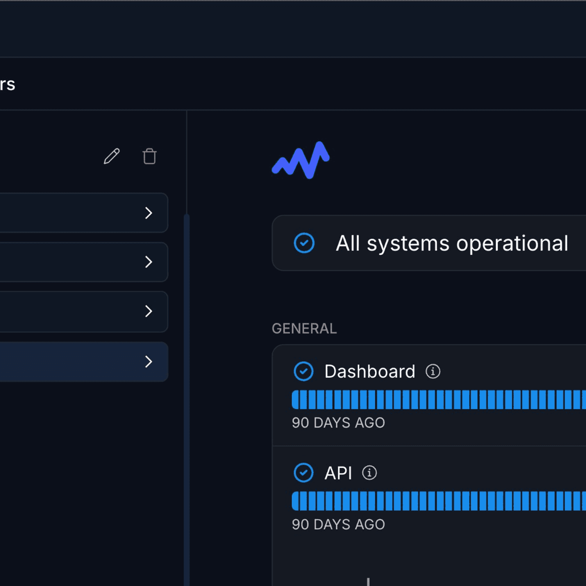Click the All systems operational checkmark icon
The height and width of the screenshot is (586, 586).
(304, 243)
